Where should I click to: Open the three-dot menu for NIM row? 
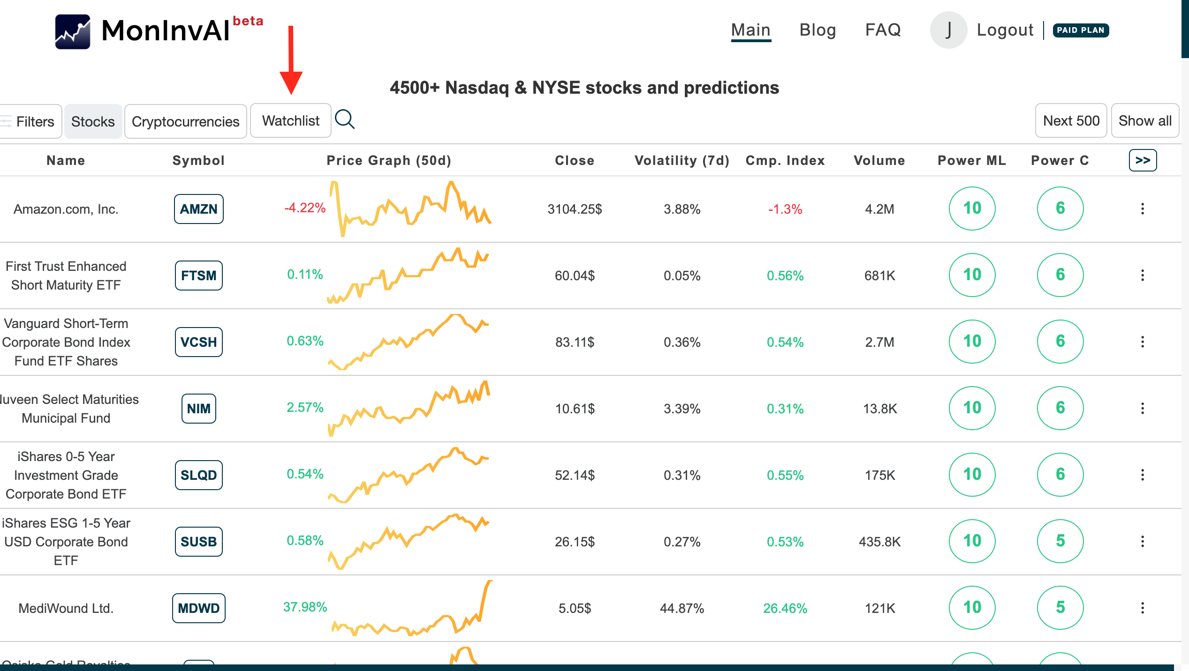tap(1142, 408)
